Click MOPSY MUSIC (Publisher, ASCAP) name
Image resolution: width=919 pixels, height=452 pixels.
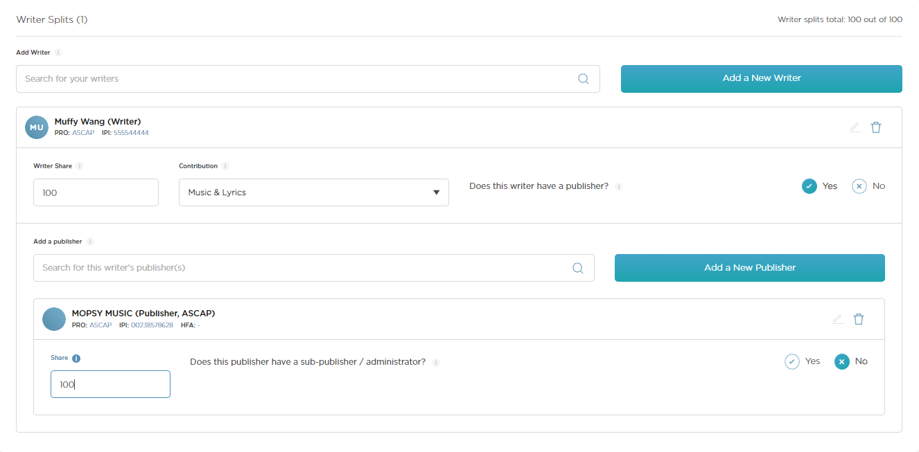click(143, 314)
